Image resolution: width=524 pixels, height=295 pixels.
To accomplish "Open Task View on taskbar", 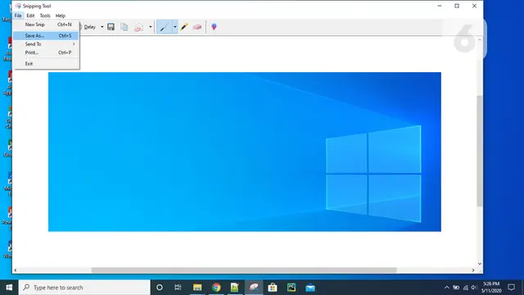I will click(x=178, y=288).
